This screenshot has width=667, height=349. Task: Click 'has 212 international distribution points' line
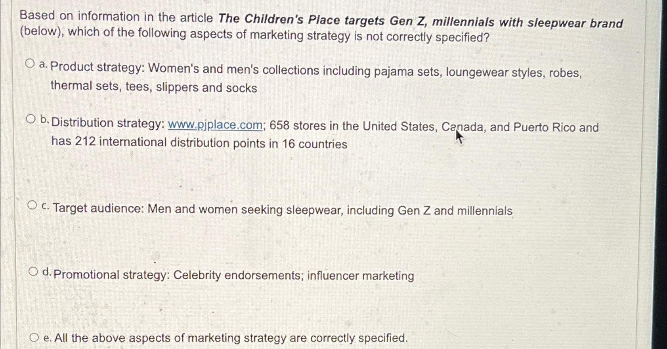coord(199,142)
